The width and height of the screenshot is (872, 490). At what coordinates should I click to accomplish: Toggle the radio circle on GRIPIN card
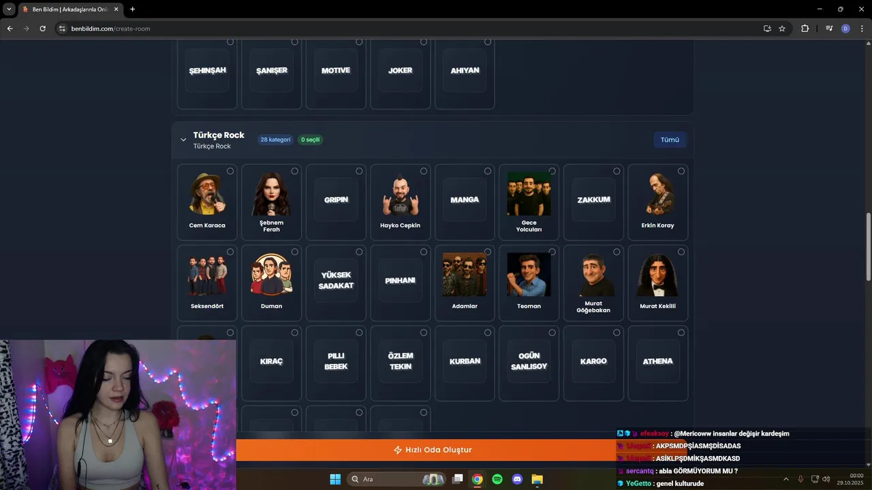pos(359,171)
